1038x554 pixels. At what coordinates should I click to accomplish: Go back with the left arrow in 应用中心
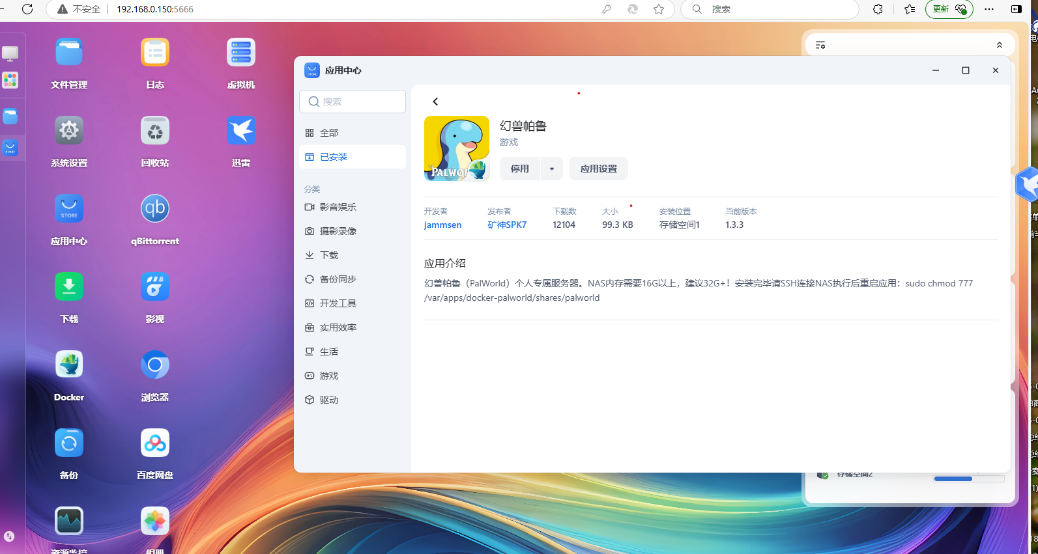coord(435,102)
